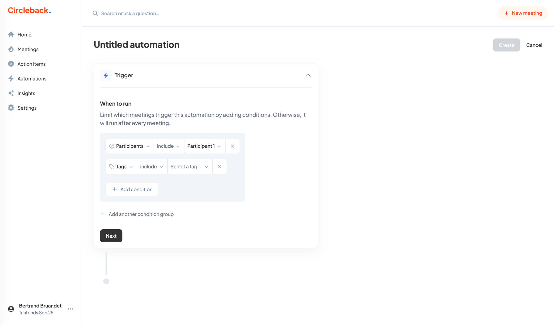Open Settings using the gear icon
The image size is (554, 326).
tap(11, 108)
